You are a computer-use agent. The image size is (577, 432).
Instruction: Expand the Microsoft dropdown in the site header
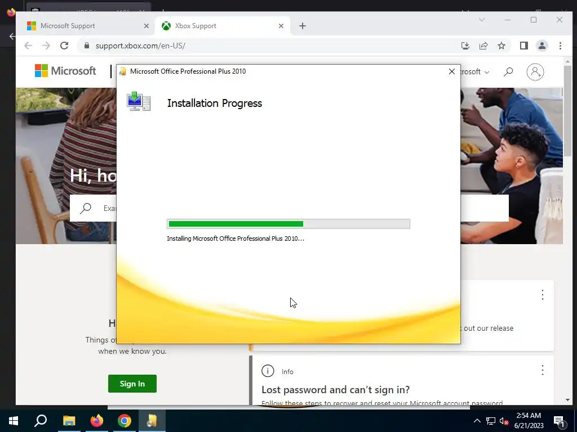click(476, 71)
